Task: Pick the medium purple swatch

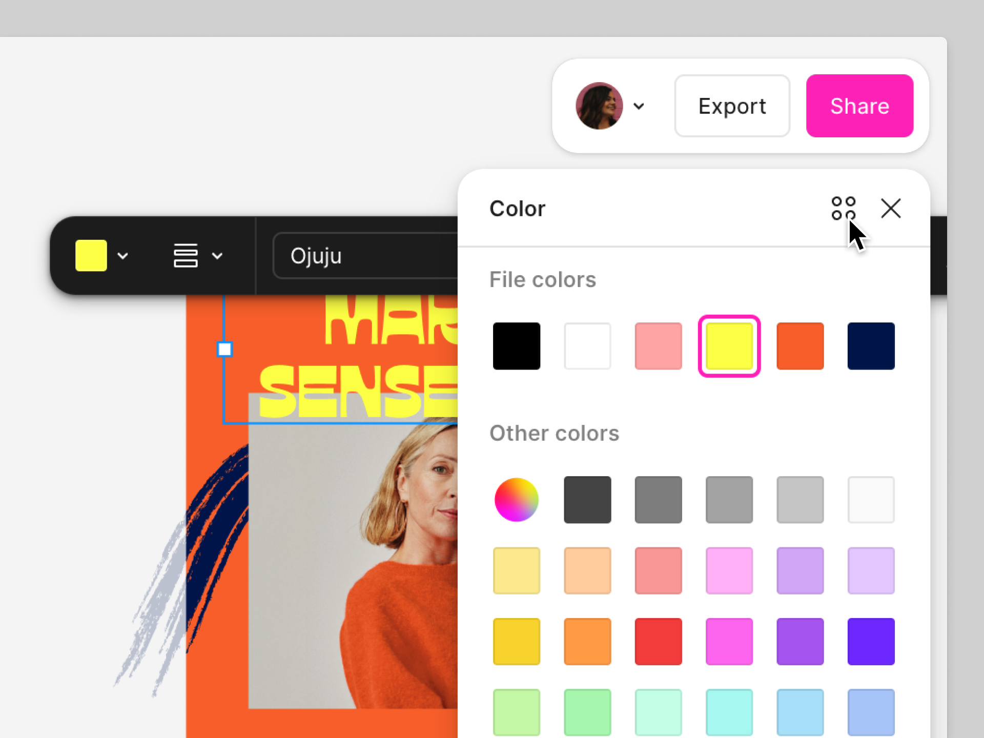Action: coord(800,642)
